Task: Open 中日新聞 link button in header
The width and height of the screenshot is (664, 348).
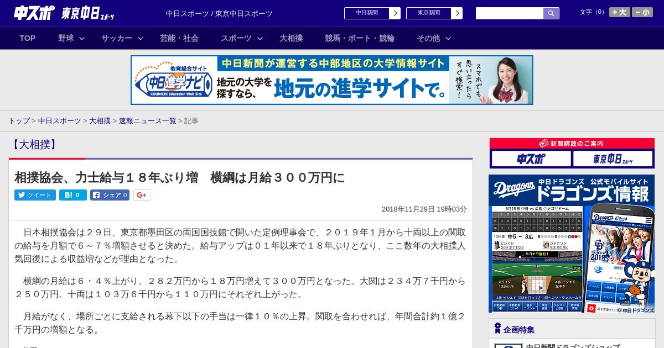Action: tap(372, 13)
